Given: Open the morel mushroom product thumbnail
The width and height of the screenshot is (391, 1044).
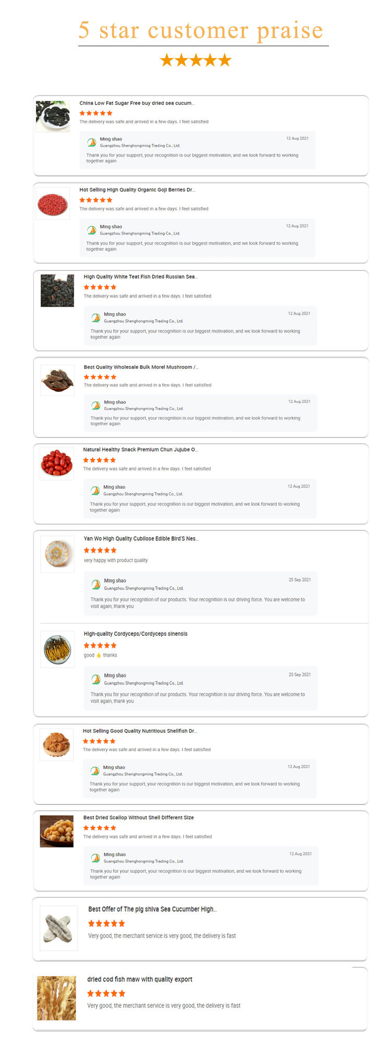Looking at the screenshot, I should 57,380.
